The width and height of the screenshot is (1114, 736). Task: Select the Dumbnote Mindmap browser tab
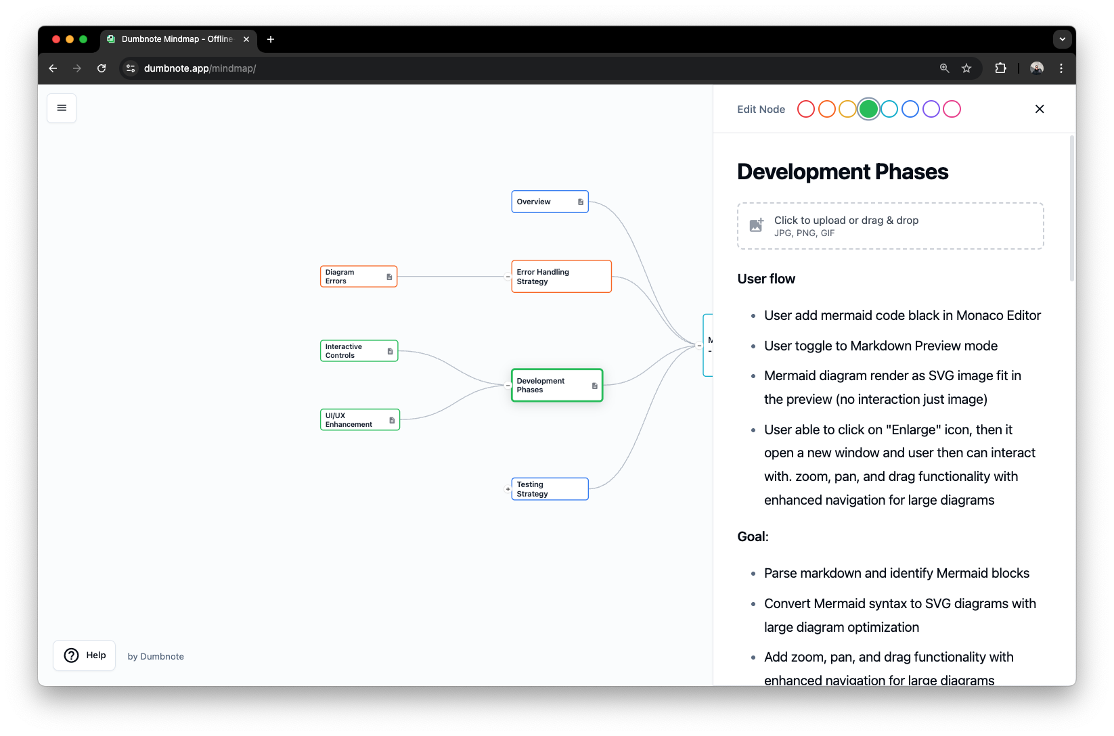coord(175,39)
